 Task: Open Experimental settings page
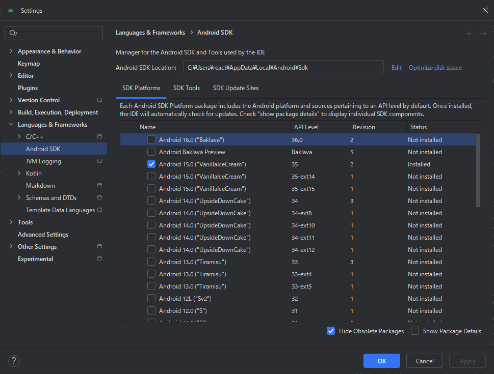(35, 259)
